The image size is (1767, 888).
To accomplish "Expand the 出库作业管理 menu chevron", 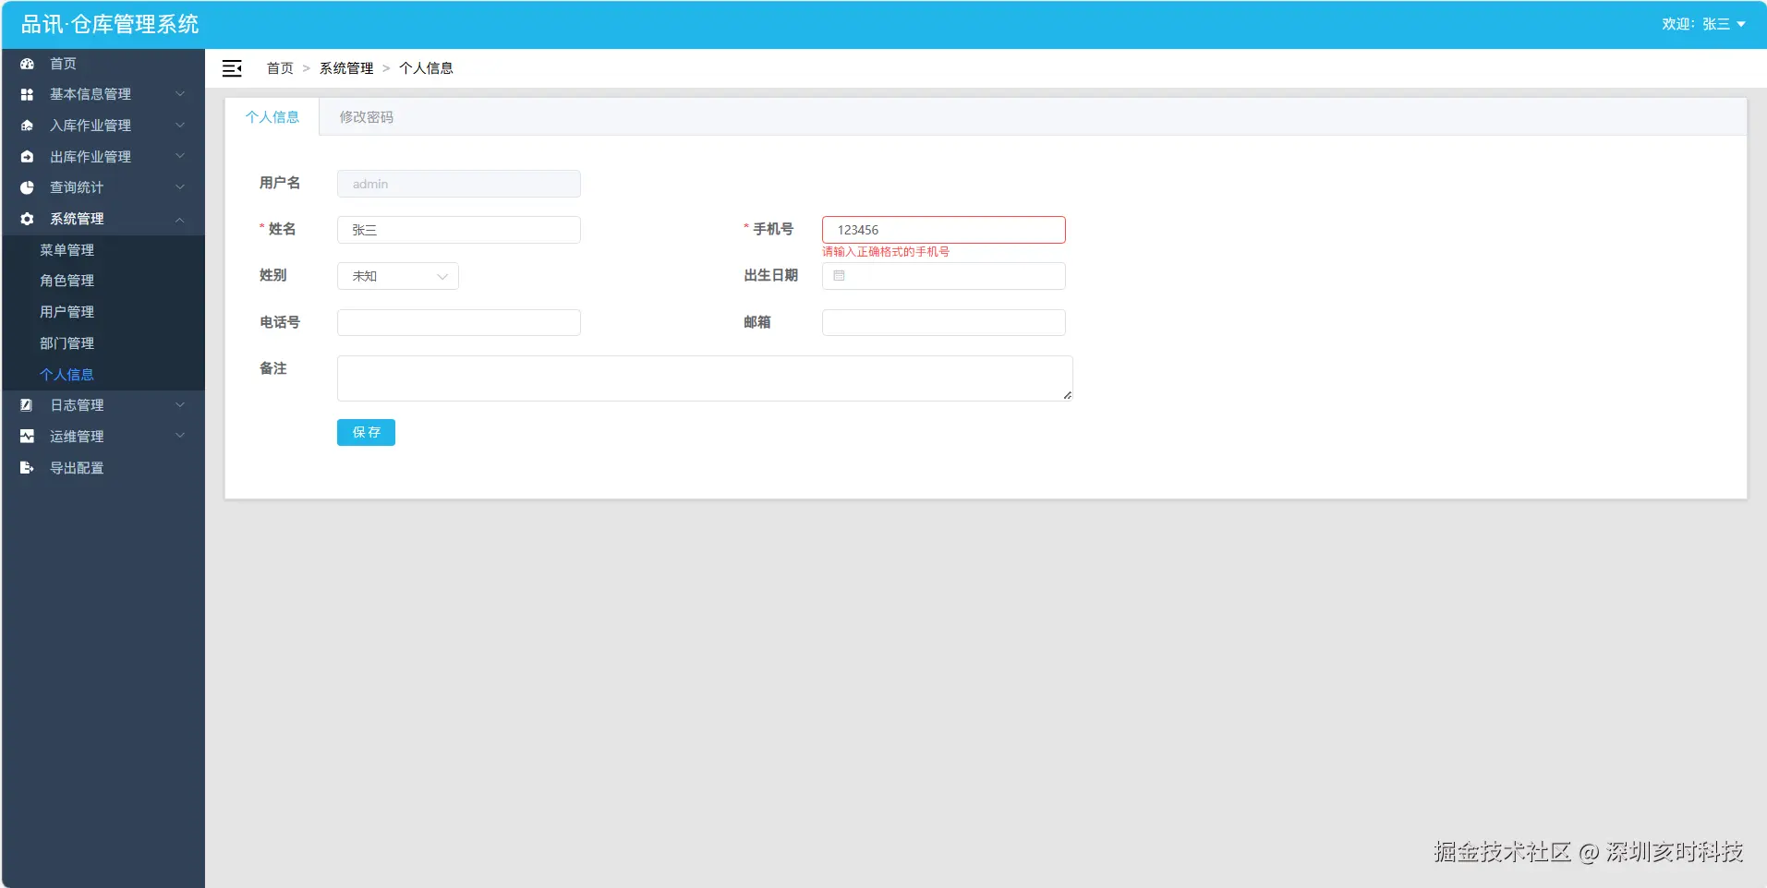I will coord(180,157).
